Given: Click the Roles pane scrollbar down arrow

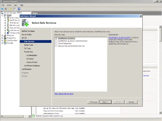Looking at the screenshot, I should 160,113.
